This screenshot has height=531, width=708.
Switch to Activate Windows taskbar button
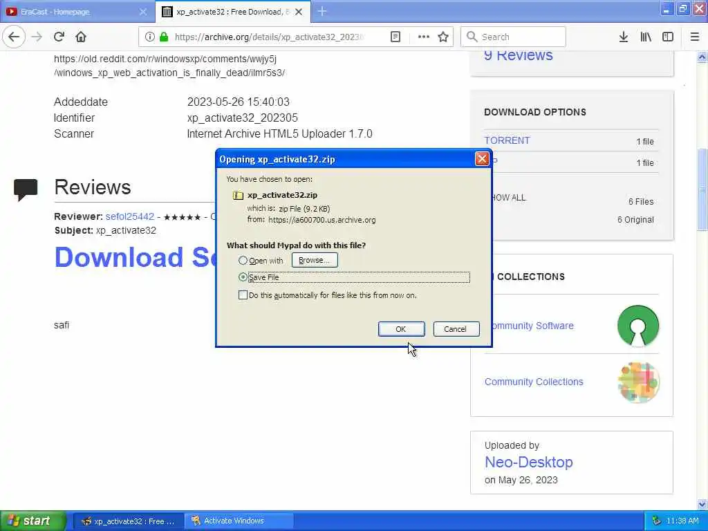[x=239, y=521]
